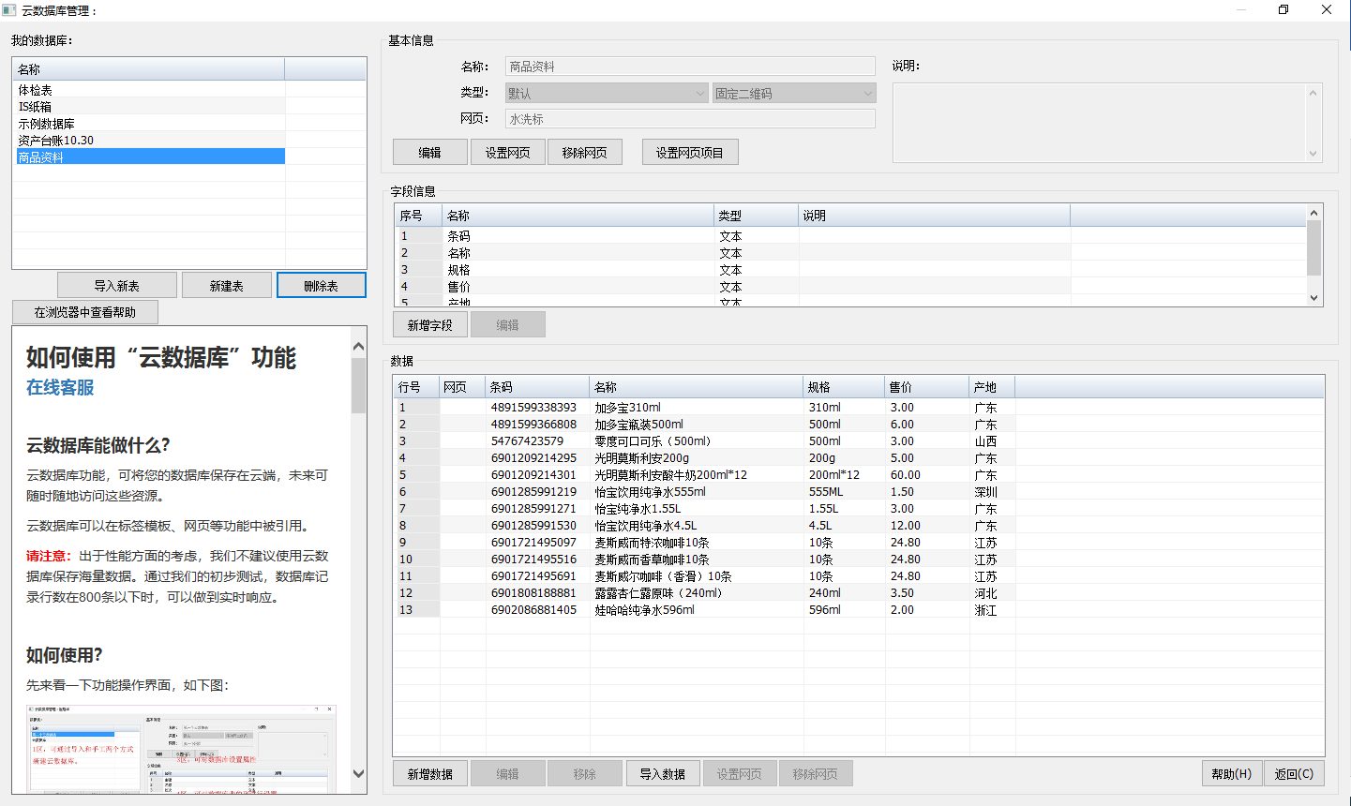Click help screenshot thumbnail image

[x=181, y=750]
